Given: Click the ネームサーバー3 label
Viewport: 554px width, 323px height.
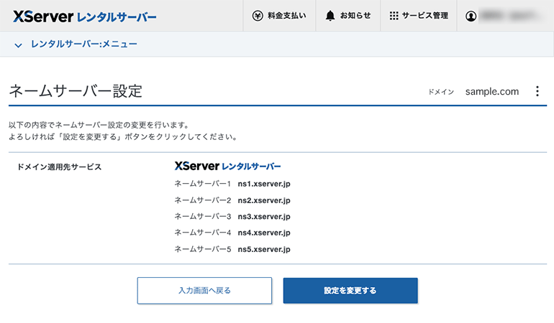Looking at the screenshot, I should [202, 217].
